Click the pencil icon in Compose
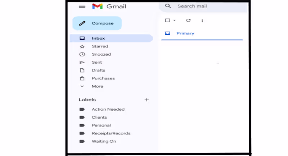Viewport: 288px width, 156px height. [x=82, y=23]
